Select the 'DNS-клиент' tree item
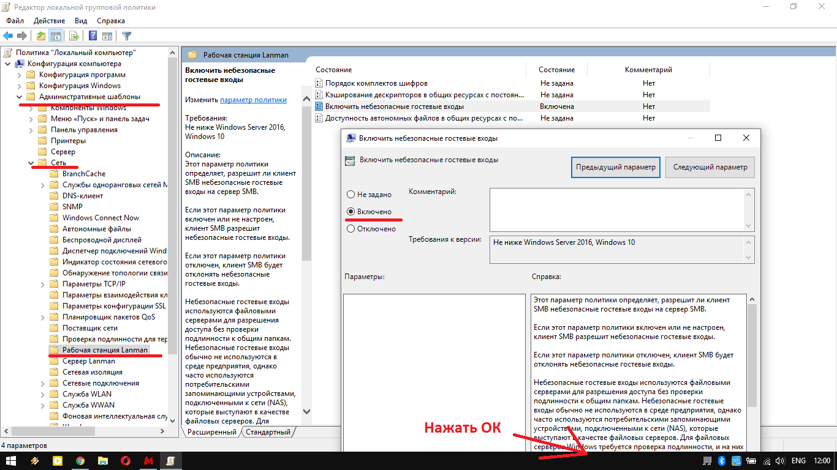The width and height of the screenshot is (837, 470). pos(83,196)
